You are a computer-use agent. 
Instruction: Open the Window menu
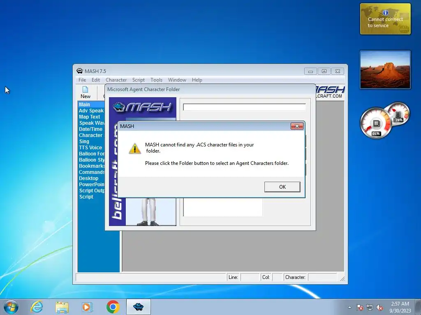(x=177, y=80)
